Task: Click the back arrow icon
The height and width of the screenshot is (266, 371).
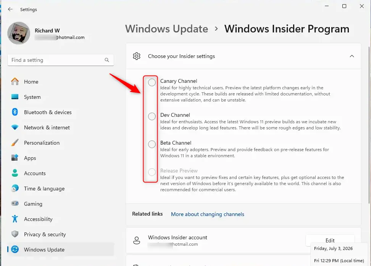Action: point(10,9)
